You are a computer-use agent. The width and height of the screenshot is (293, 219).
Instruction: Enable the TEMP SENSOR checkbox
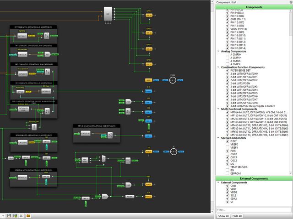coord(228,167)
